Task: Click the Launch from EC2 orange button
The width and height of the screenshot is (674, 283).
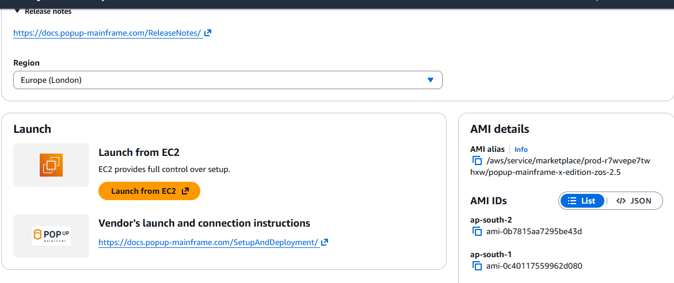Action: pyautogui.click(x=149, y=191)
